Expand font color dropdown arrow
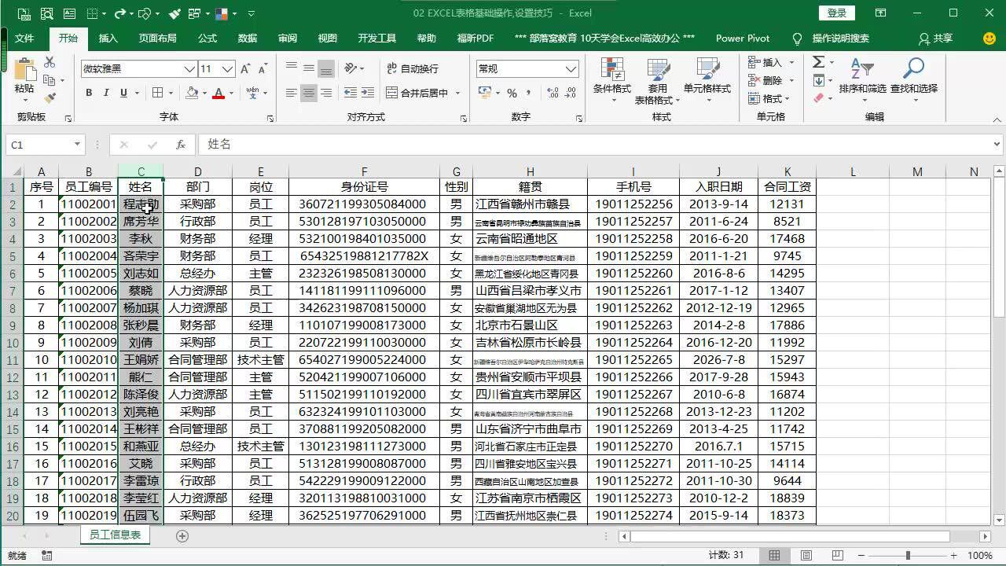 (x=232, y=93)
